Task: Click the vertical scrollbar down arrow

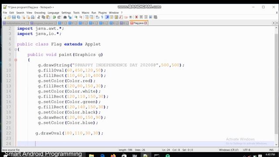Action: click(x=276, y=144)
